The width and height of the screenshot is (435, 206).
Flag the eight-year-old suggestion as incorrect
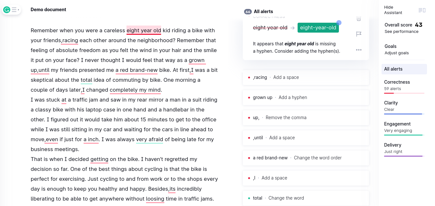pos(359,34)
